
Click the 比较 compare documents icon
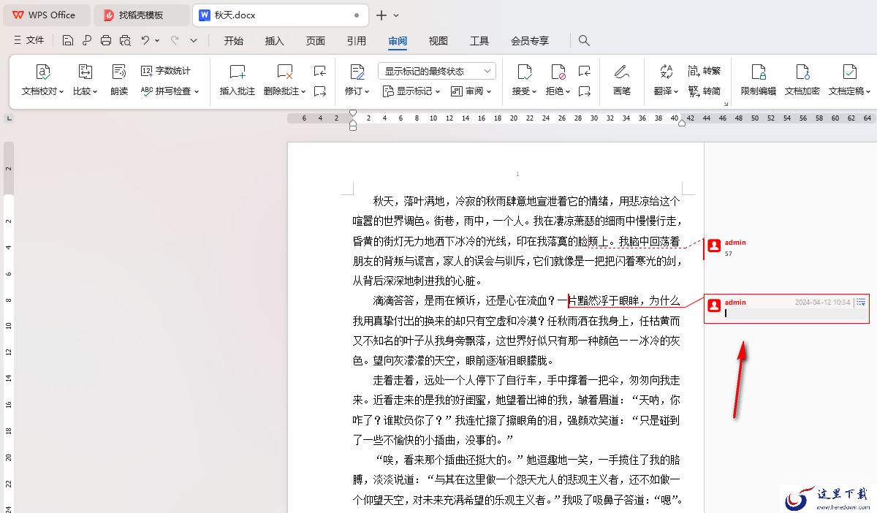coord(85,72)
